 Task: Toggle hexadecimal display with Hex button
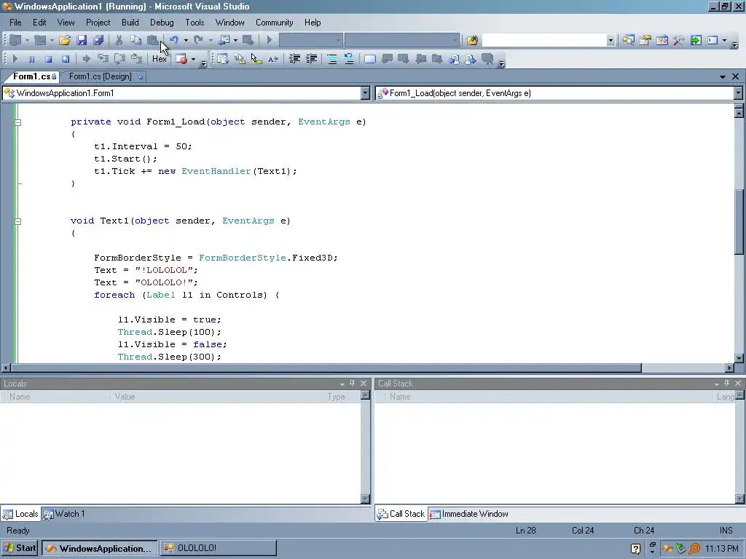[160, 59]
